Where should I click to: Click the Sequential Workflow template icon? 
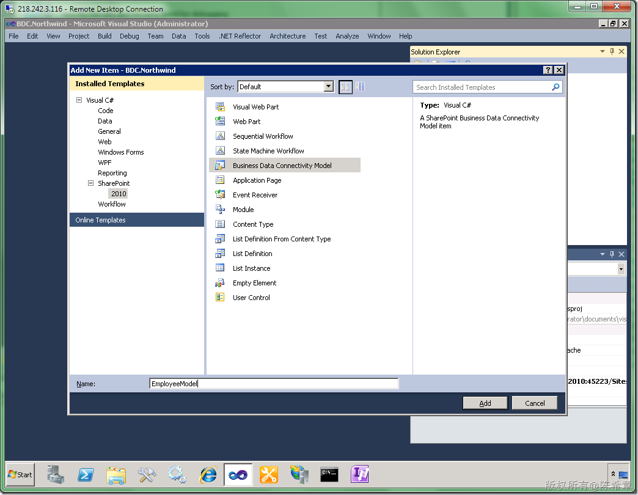tap(220, 136)
